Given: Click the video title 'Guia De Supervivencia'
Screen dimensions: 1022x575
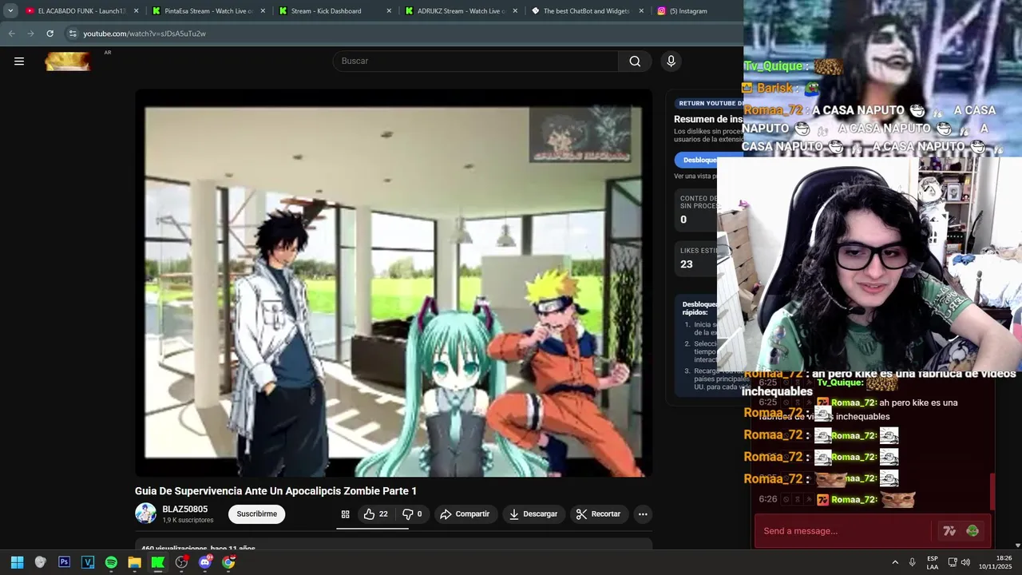Looking at the screenshot, I should pos(275,491).
